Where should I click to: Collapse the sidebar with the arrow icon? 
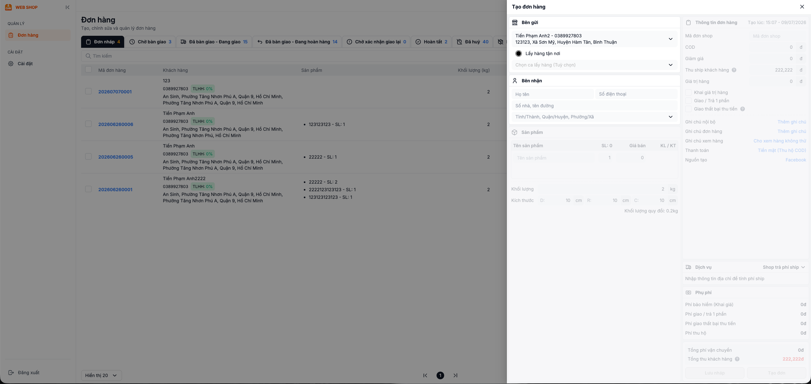67,7
